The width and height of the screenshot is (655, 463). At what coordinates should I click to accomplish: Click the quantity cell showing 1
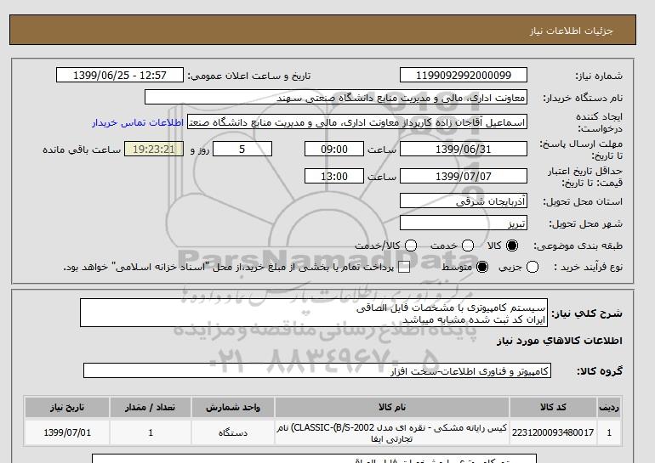(x=151, y=432)
